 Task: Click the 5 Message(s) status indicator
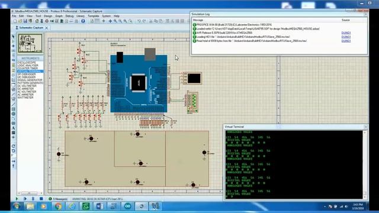pyautogui.click(x=58, y=199)
